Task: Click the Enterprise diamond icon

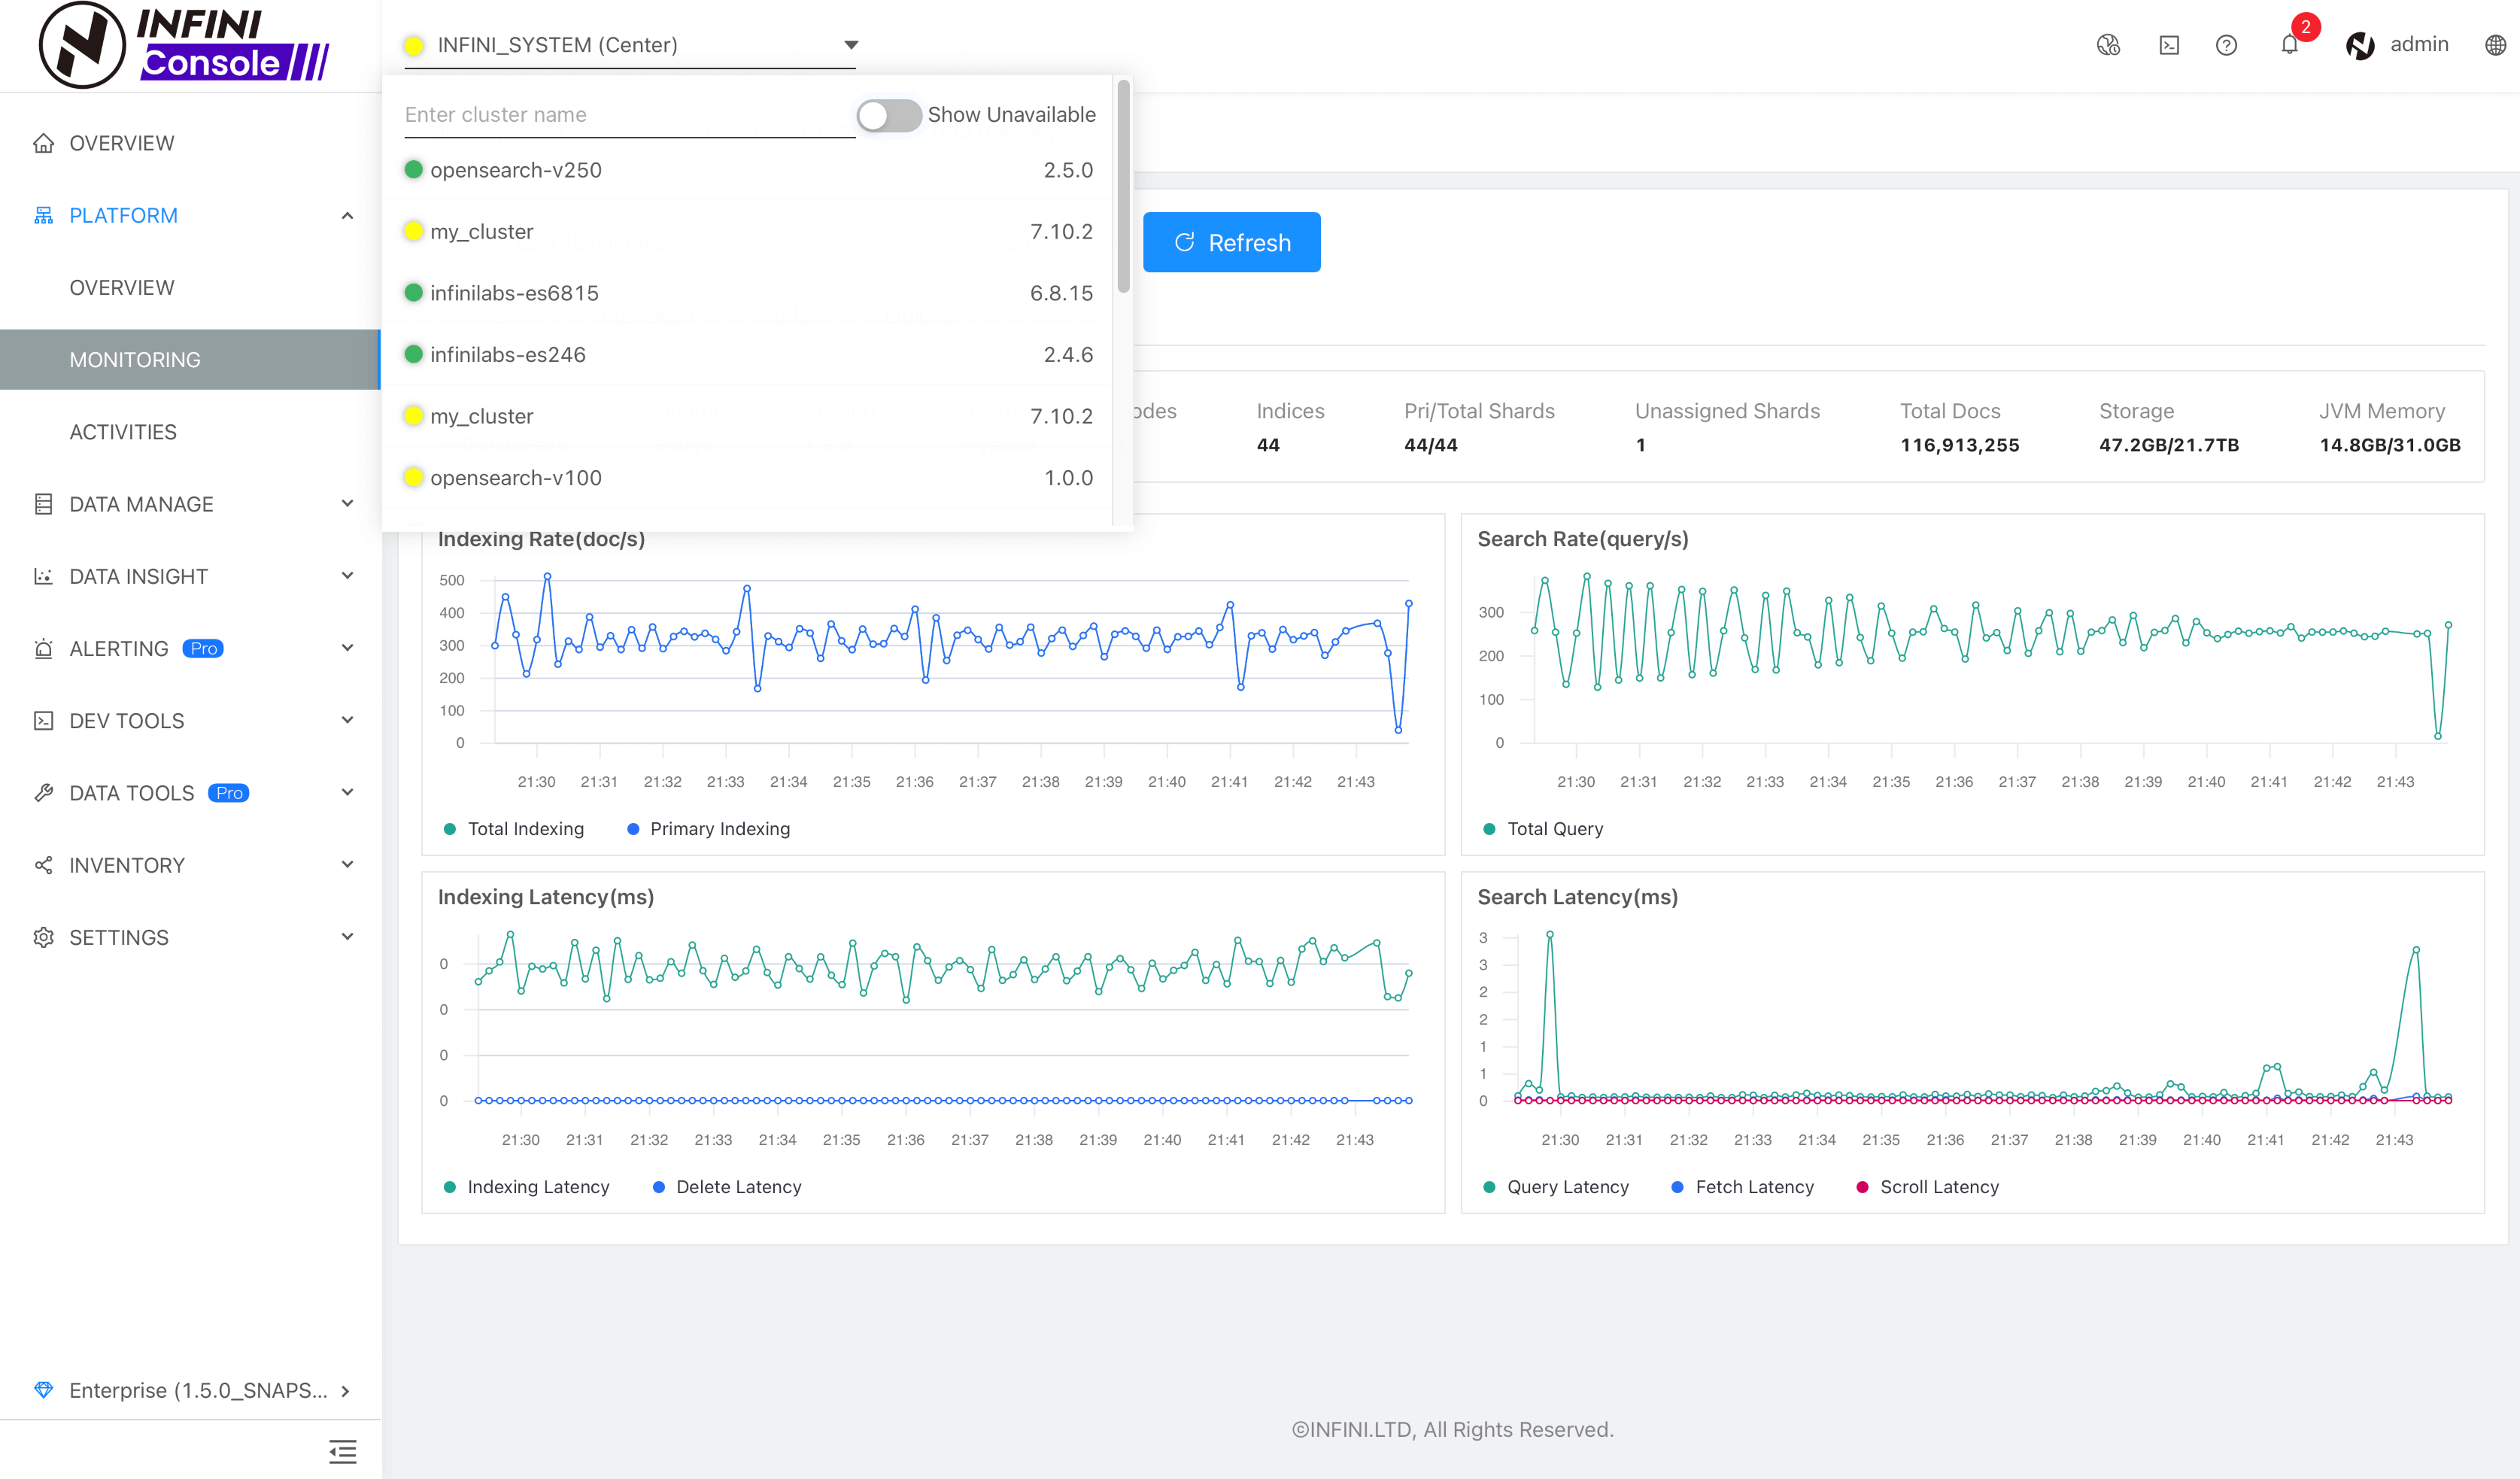Action: point(43,1390)
